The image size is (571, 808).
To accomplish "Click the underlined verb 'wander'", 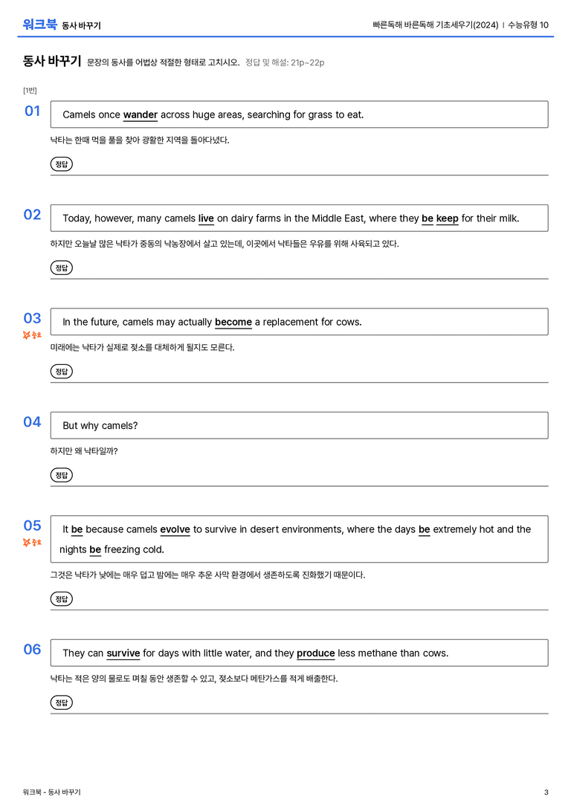I will pos(141,115).
